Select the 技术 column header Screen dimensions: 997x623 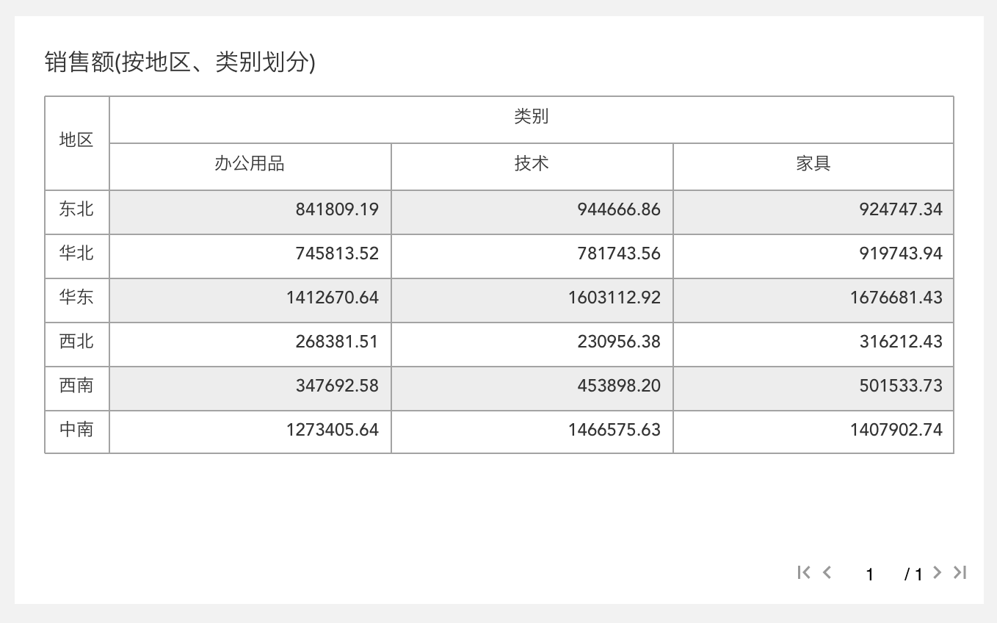[532, 164]
